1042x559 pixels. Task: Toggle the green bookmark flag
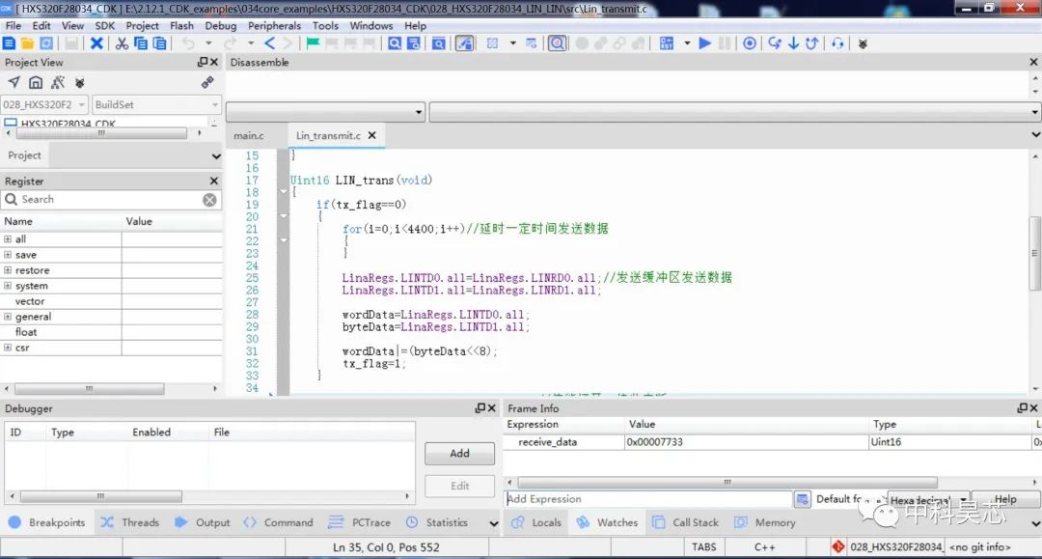313,43
